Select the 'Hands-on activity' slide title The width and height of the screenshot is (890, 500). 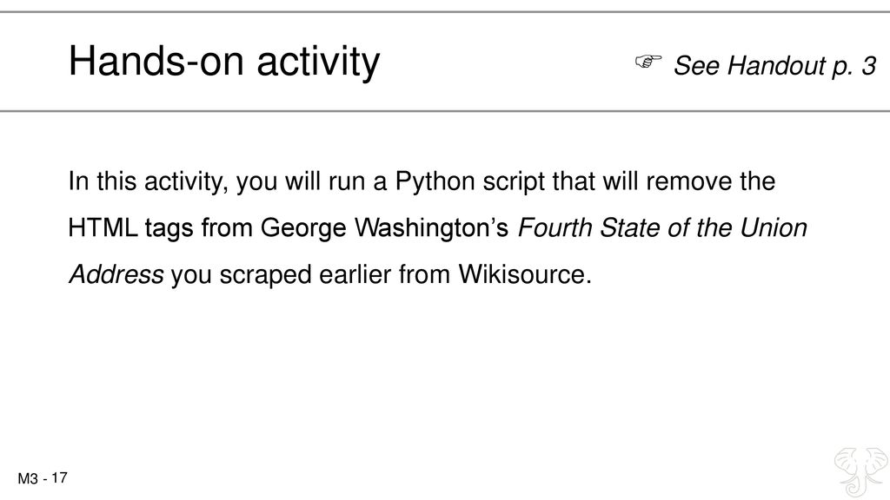[224, 62]
